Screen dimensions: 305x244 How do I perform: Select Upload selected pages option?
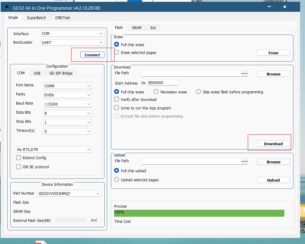[117, 180]
